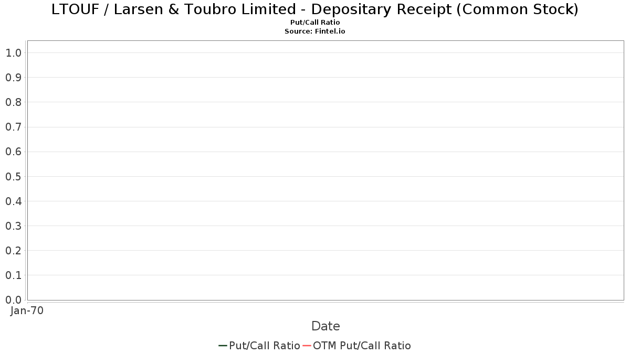Click the 1.0 y-axis tick label
This screenshot has height=354, width=630.
point(13,53)
